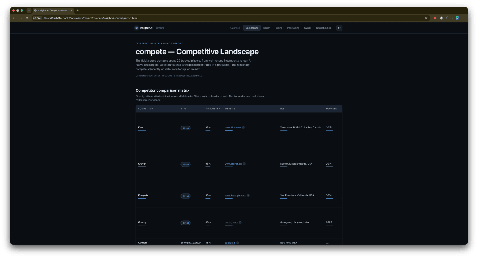Open the SWOT section
Image resolution: width=478 pixels, height=258 pixels.
[307, 28]
